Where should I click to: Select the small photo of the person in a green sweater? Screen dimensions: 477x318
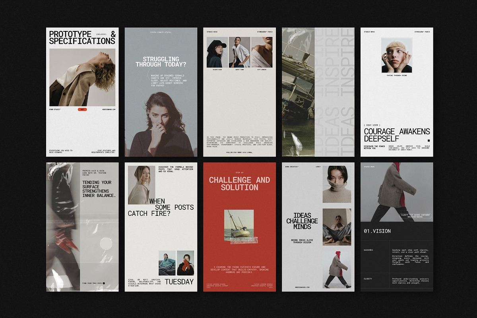click(x=167, y=263)
